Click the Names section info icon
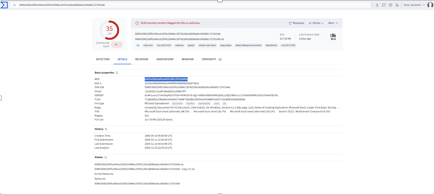The width and height of the screenshot is (434, 194). [106, 157]
